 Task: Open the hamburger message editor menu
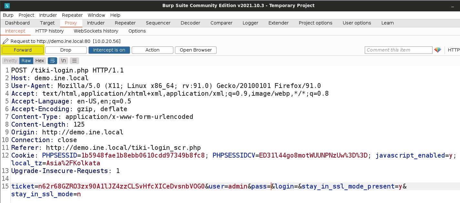(74, 61)
